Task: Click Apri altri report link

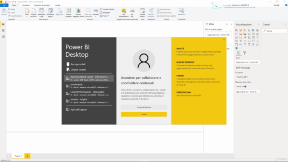Action: tap(76, 109)
